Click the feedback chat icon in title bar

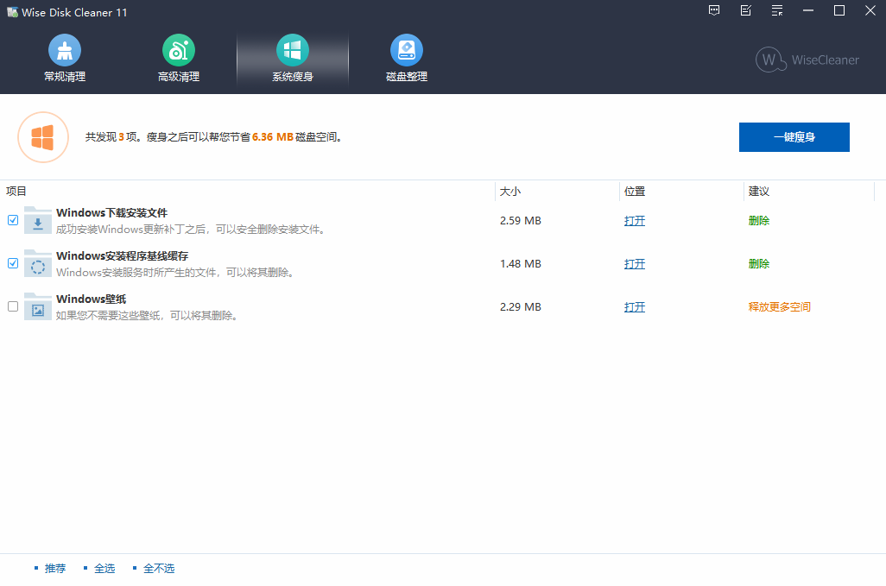click(x=714, y=10)
